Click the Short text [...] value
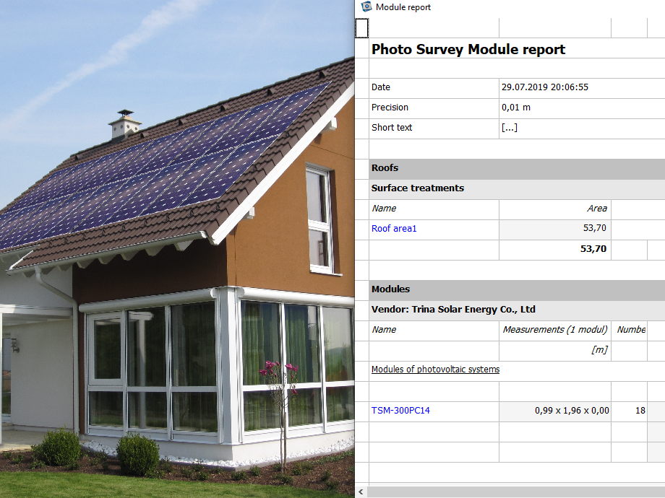The width and height of the screenshot is (665, 498). point(509,128)
